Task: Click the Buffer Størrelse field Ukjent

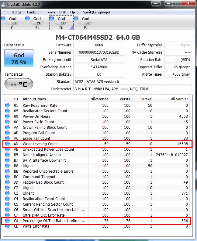Action: coord(178,45)
